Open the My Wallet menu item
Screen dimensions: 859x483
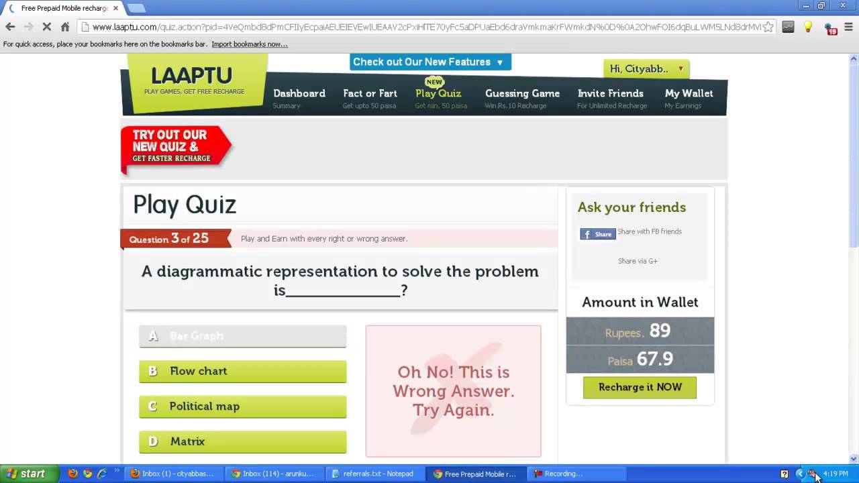click(689, 98)
